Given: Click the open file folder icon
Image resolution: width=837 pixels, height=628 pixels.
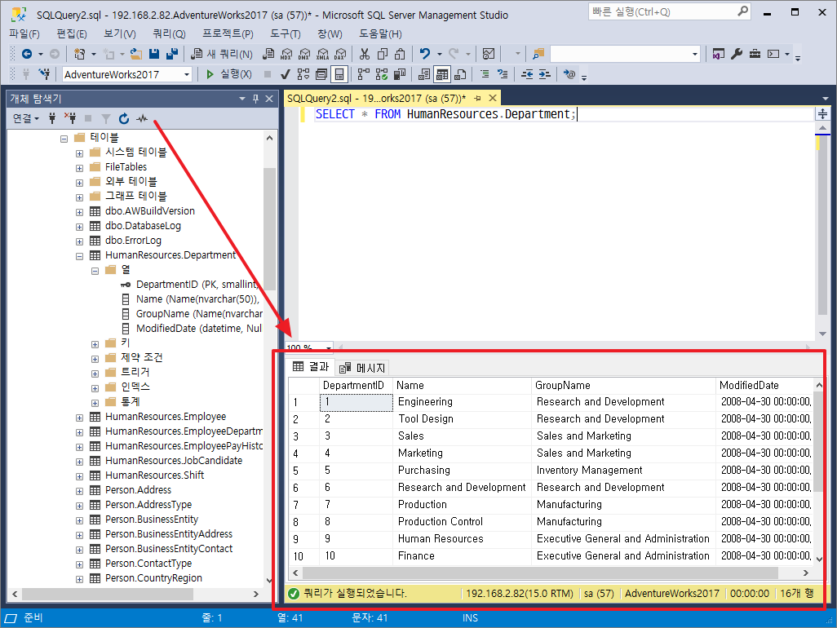Looking at the screenshot, I should (x=136, y=54).
